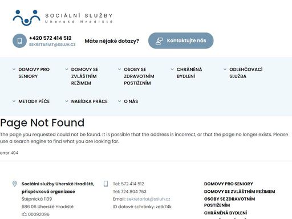Screen dimensions: 292x219
Task: Open footer link Chráněná bydlení
Action: [x=226, y=213]
